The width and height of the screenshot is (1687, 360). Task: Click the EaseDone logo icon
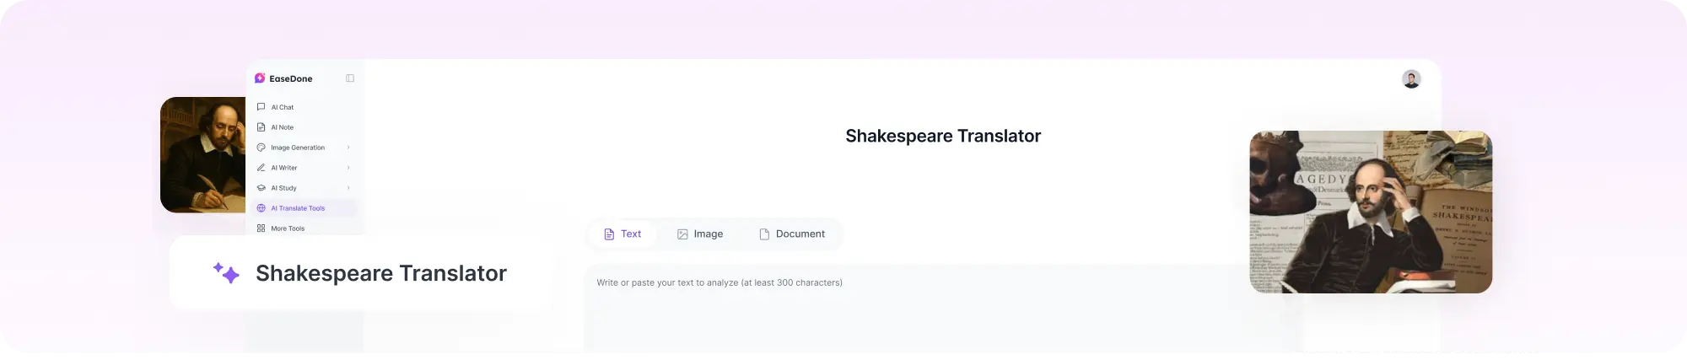[x=260, y=78]
